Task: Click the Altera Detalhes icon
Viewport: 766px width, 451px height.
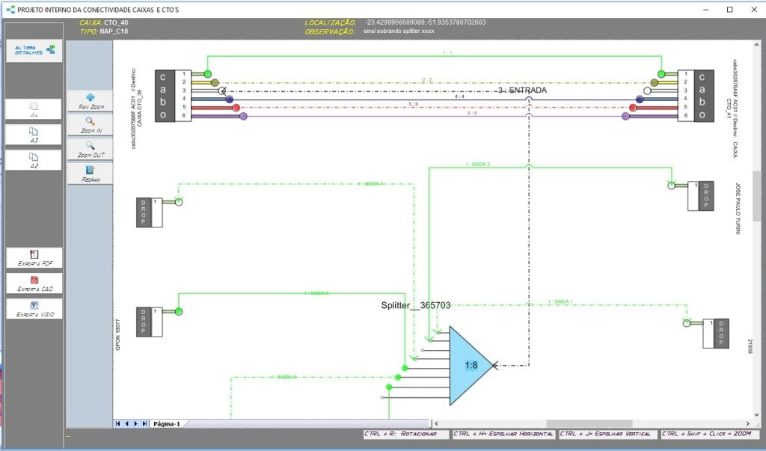Action: (x=34, y=50)
